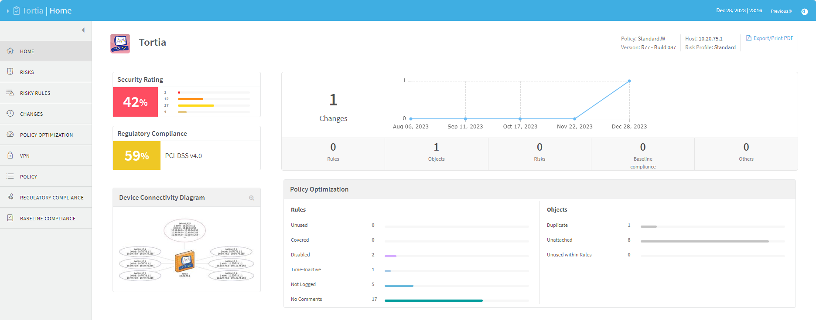Click the Dec 28, 2023 chart data point
816x320 pixels.
point(629,81)
